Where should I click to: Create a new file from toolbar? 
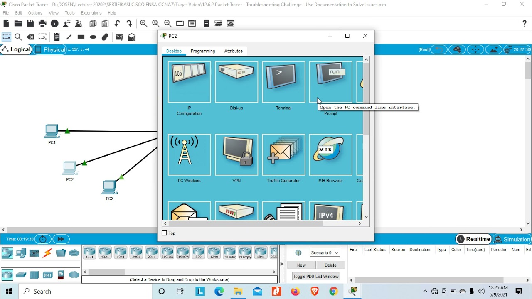(6, 24)
